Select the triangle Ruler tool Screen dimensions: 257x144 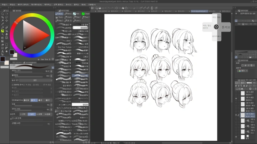point(6,48)
